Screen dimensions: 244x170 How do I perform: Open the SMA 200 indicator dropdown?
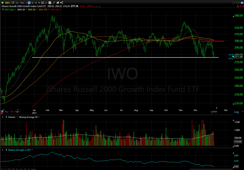pyautogui.click(x=60, y=10)
